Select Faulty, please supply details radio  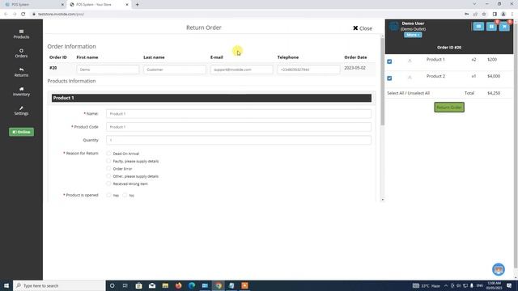[108, 161]
